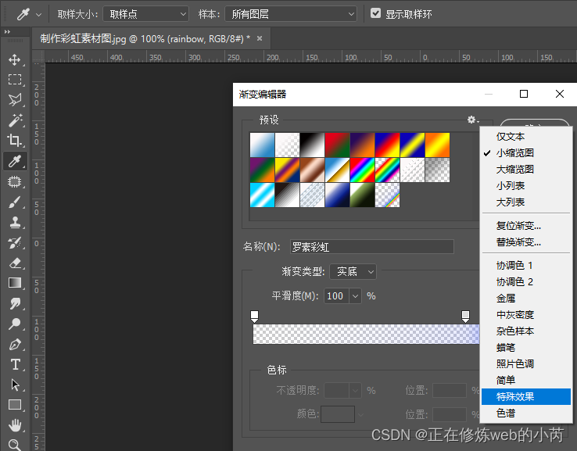Select the transparent stripes gradient preset
Screen dimensions: 577x451
(x=413, y=170)
